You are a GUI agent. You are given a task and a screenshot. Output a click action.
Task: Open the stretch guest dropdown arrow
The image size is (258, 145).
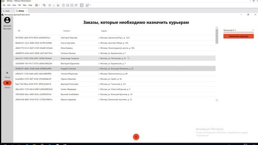coord(90,5)
